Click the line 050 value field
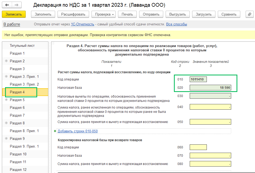Viewport: 255px width, 173px height. (210, 122)
